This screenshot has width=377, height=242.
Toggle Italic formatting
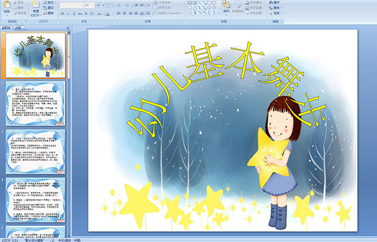(68, 13)
